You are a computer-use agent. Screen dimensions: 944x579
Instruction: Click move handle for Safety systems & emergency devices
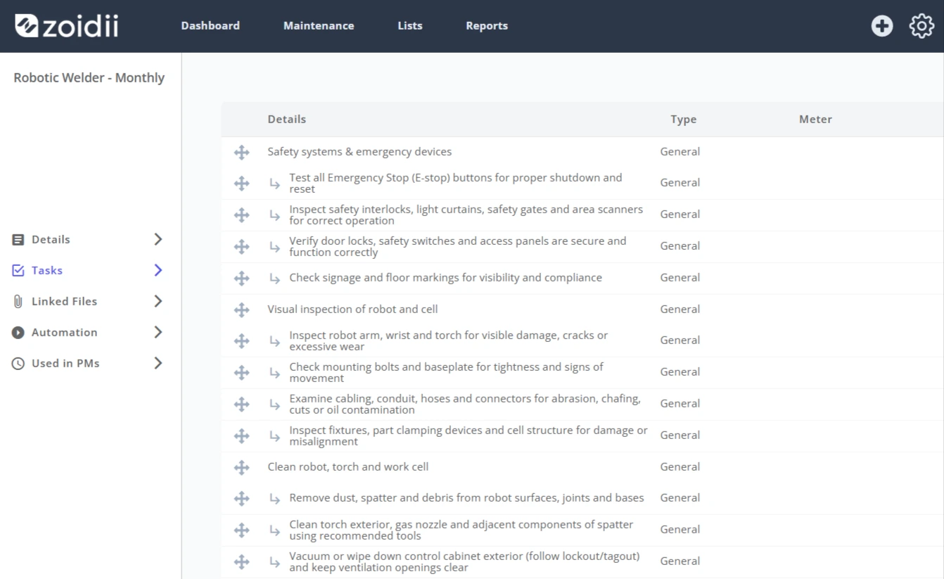(x=241, y=152)
